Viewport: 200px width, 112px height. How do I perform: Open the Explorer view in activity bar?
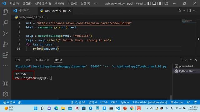tap(5, 12)
